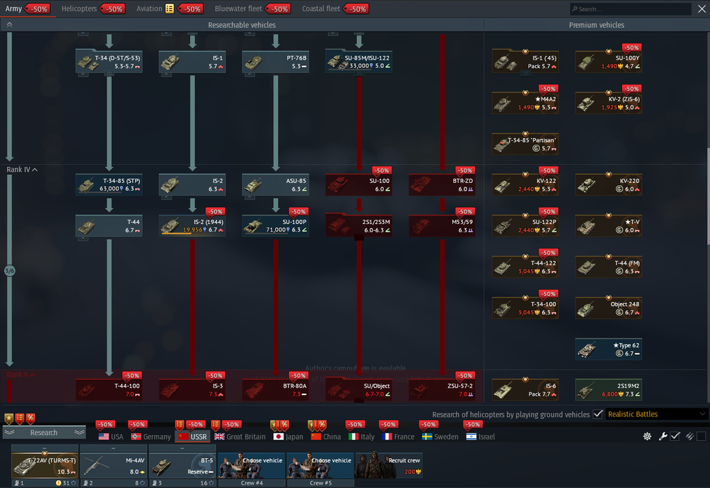Select the T-34-85 (STP) card

tap(109, 184)
